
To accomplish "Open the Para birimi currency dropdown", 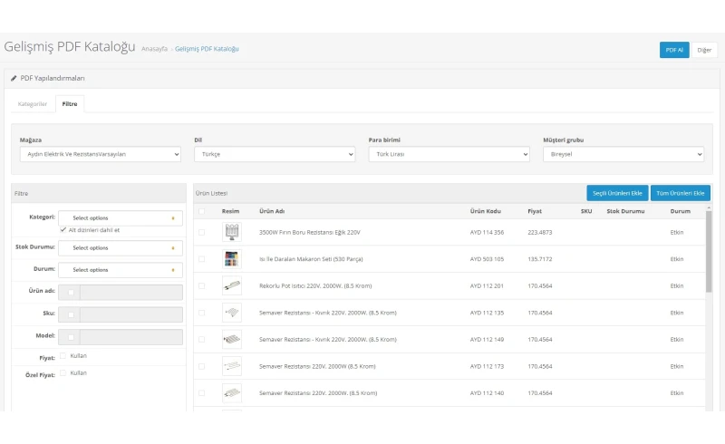I will click(x=449, y=155).
